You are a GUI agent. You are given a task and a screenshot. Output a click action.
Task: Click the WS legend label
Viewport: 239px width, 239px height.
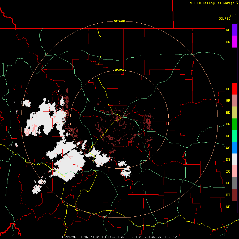[x=228, y=148]
